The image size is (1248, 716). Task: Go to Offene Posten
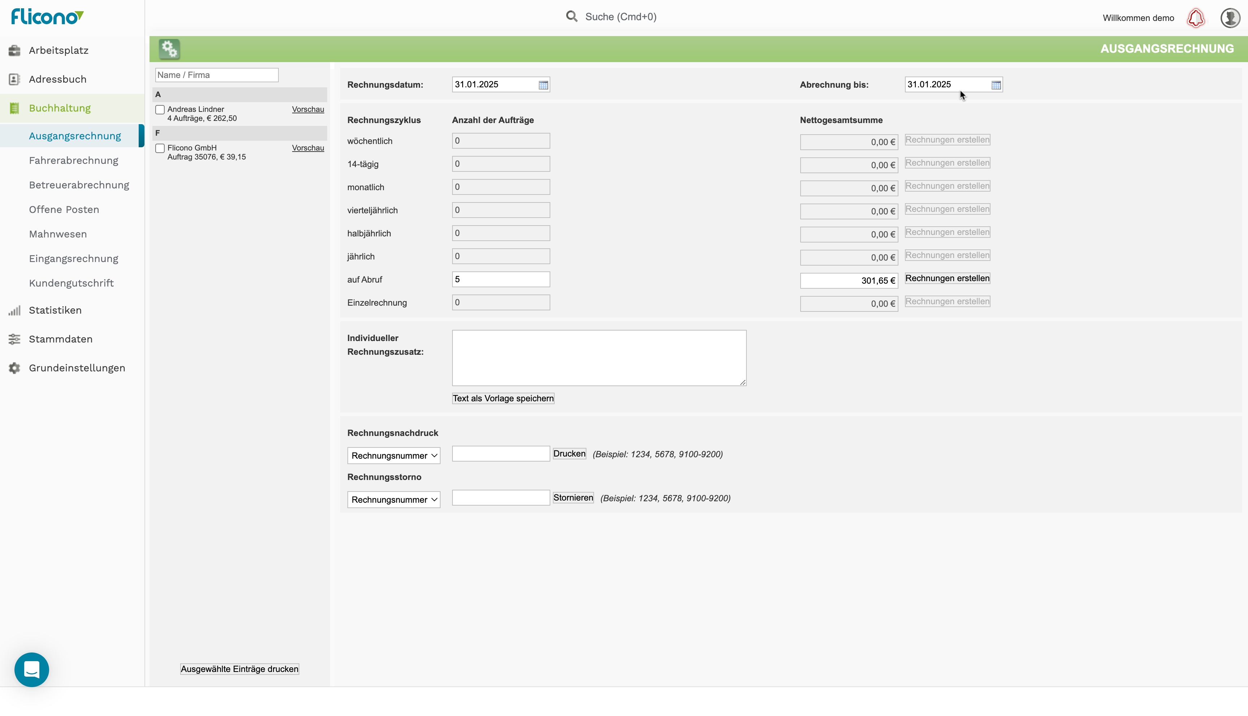click(64, 209)
